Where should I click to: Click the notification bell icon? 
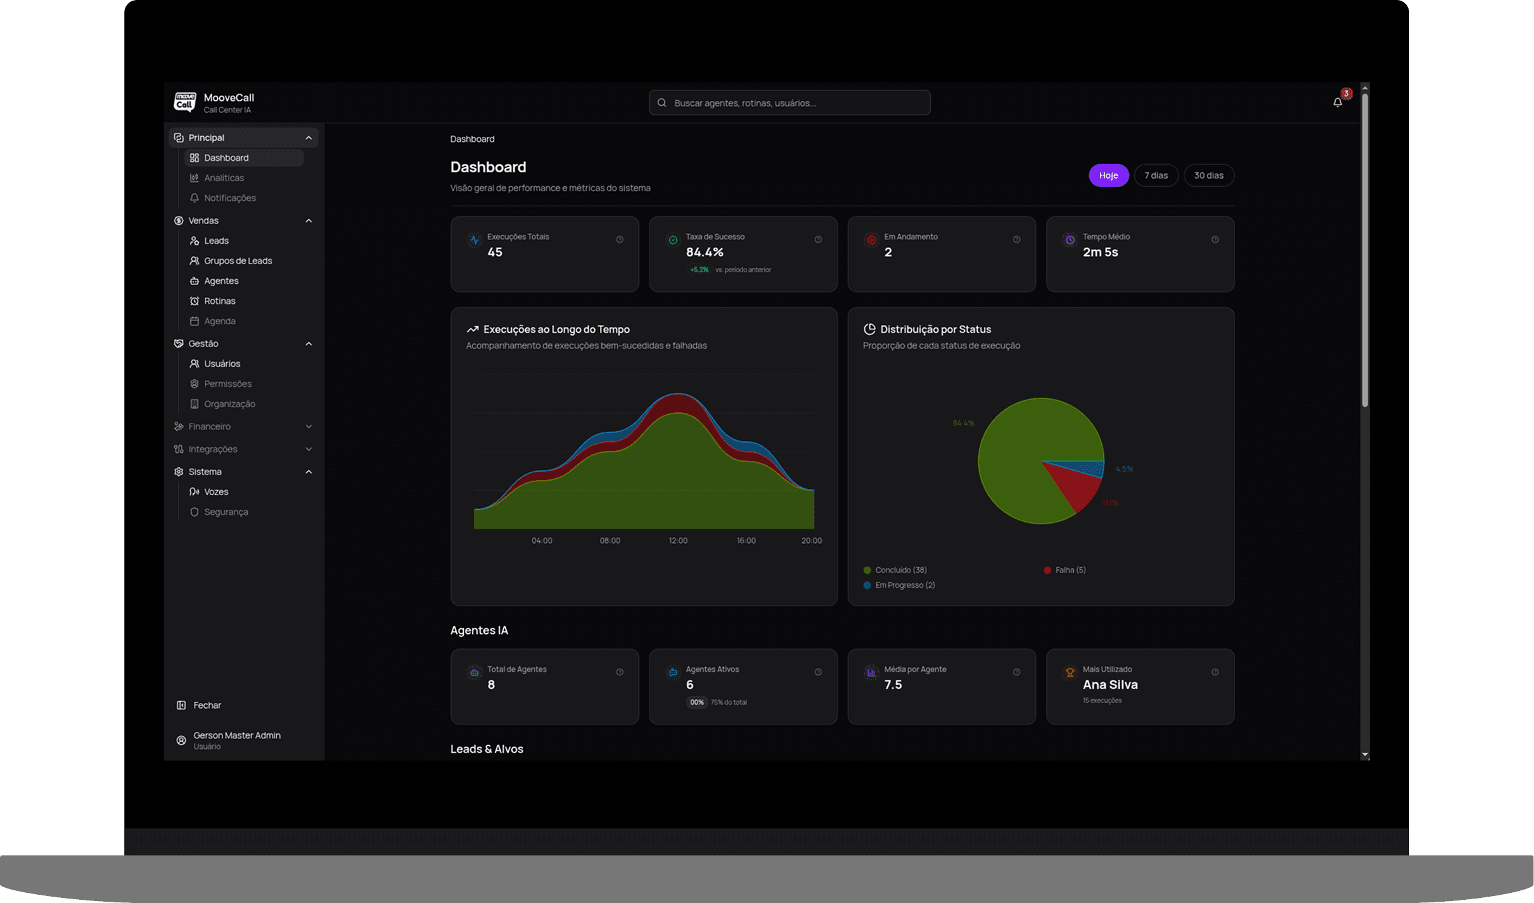pos(1337,103)
